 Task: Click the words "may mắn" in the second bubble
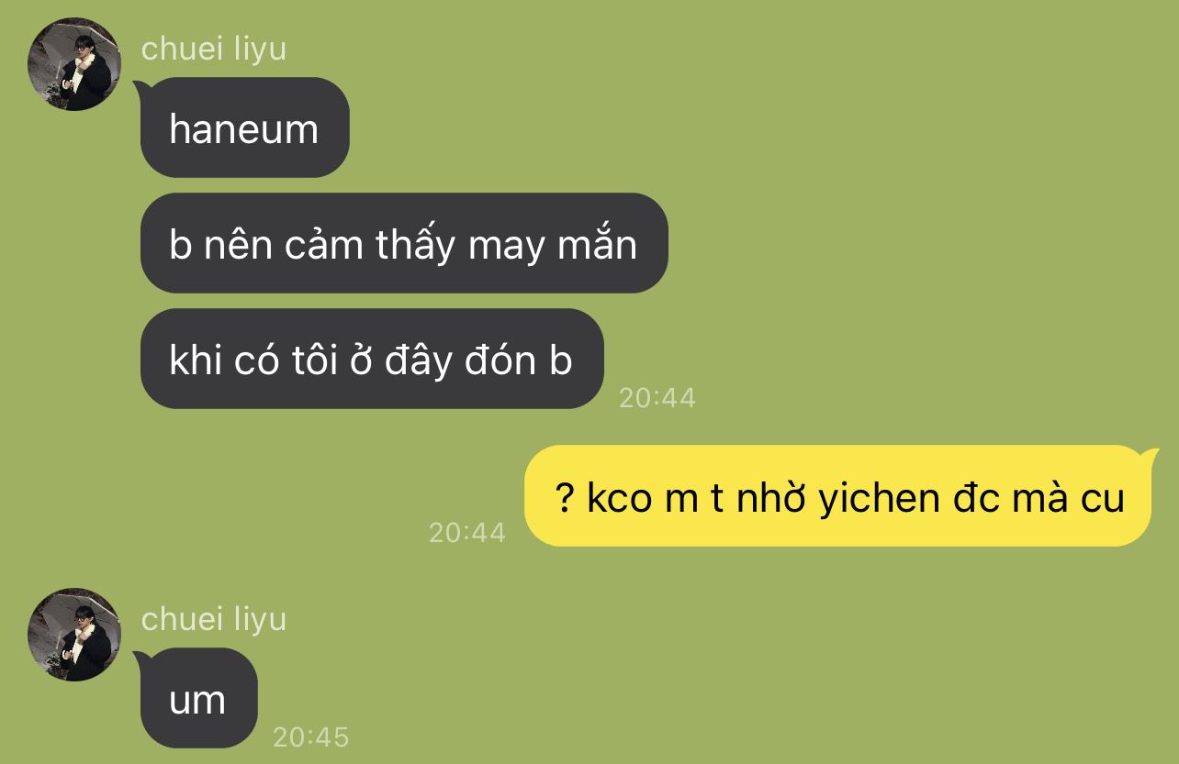[552, 245]
